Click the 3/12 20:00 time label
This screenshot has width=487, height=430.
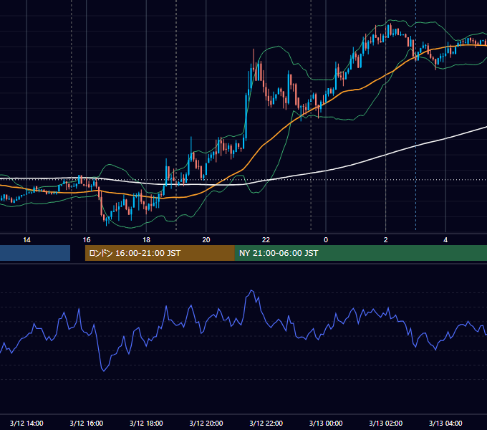pos(206,423)
